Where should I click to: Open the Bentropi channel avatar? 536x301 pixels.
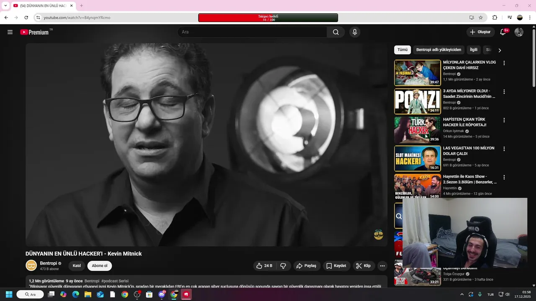(x=31, y=265)
